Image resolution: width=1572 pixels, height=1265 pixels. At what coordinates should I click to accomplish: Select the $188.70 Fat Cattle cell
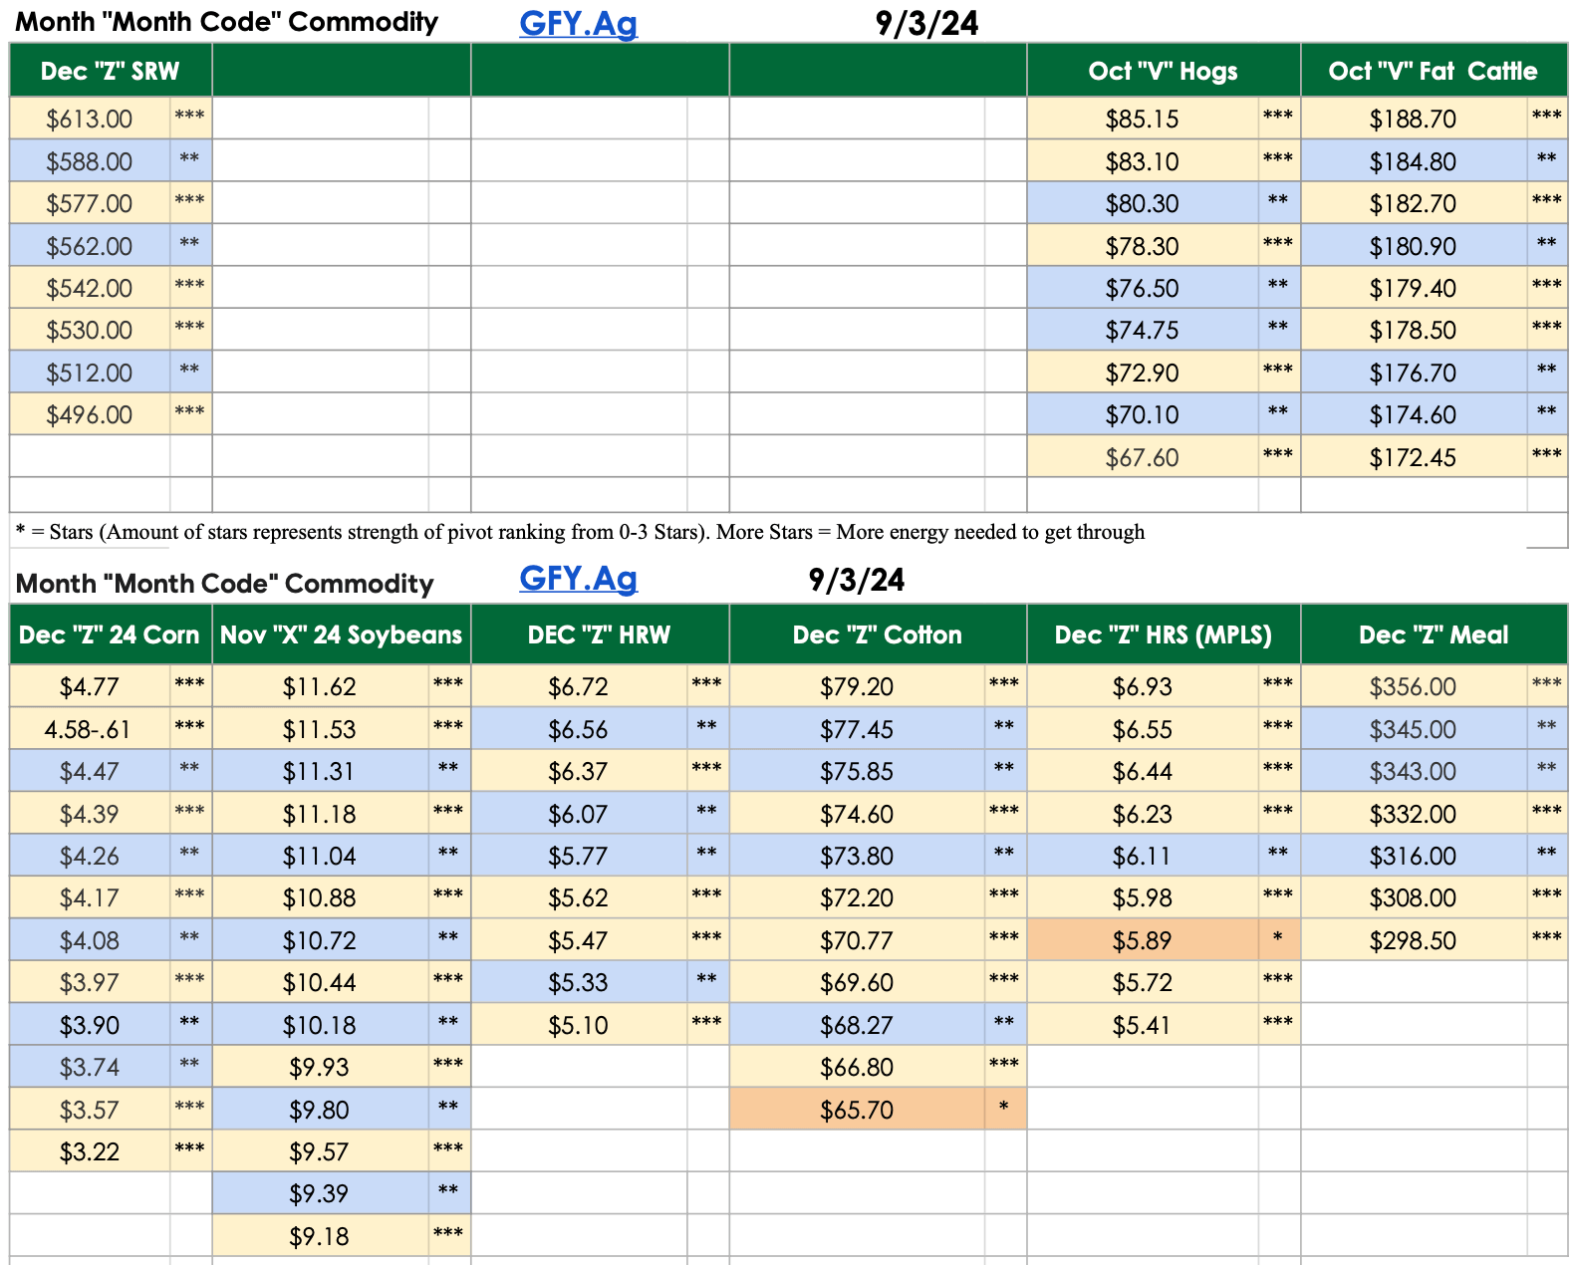click(x=1413, y=119)
